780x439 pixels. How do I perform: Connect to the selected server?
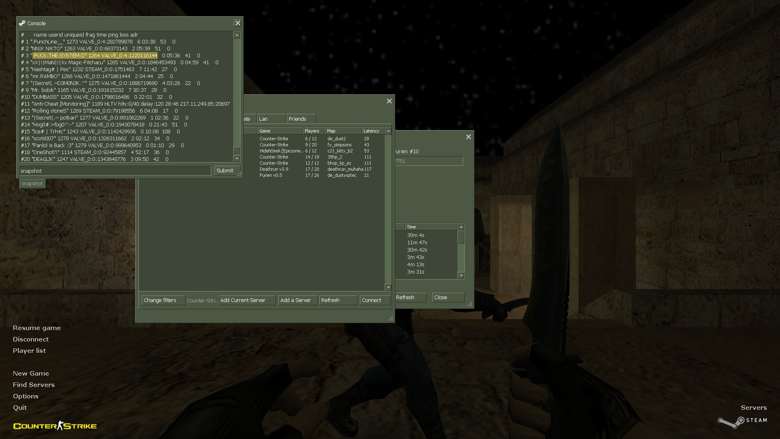374,300
